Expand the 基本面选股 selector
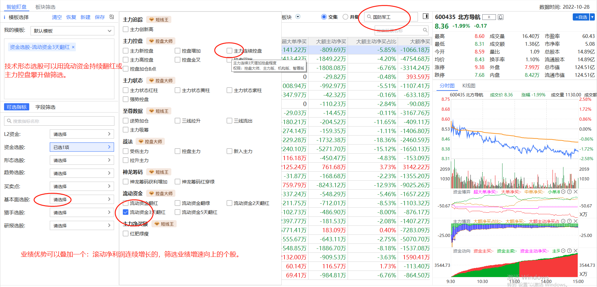 (82, 199)
